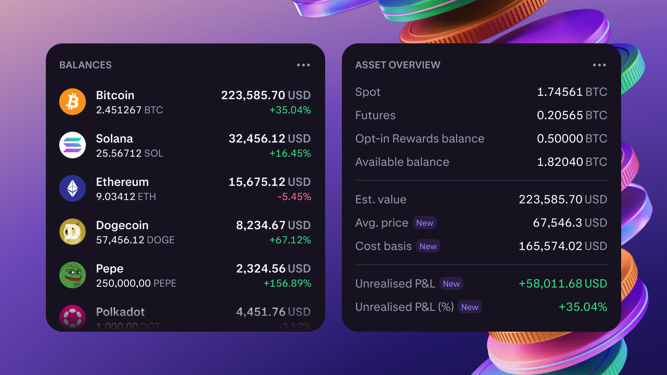This screenshot has height=375, width=667.
Task: Click the Dogecoin coin icon
Action: (73, 232)
